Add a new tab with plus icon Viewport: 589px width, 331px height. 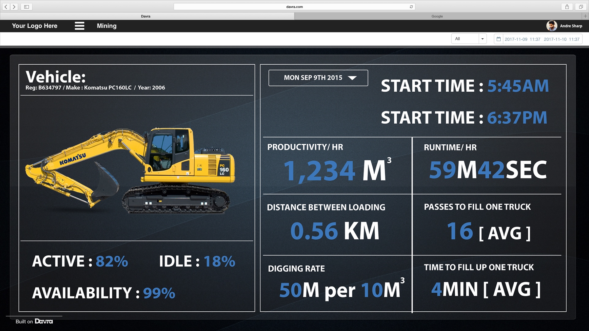click(585, 16)
